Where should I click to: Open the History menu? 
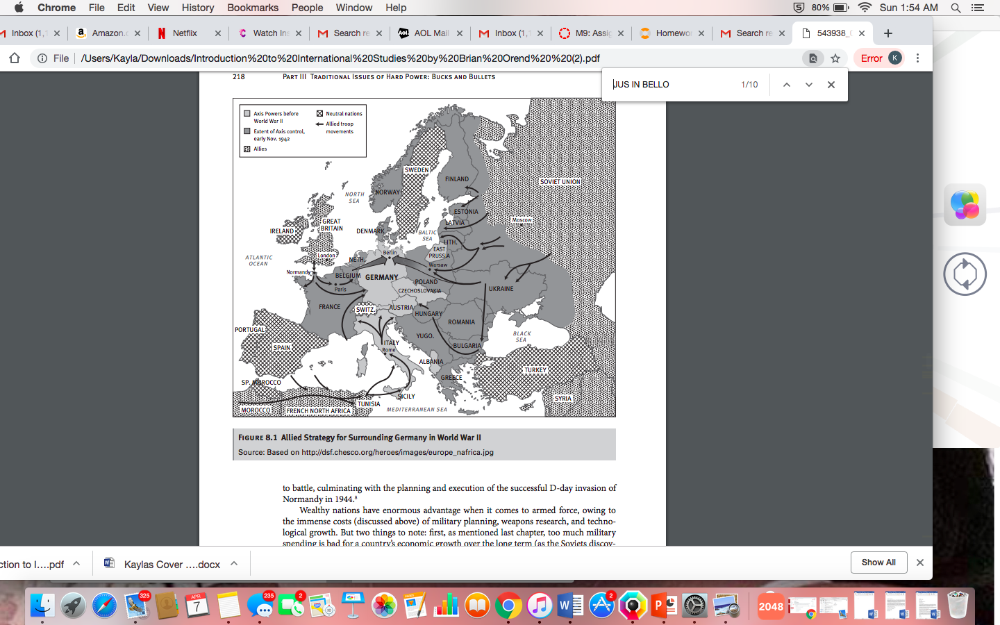198,8
